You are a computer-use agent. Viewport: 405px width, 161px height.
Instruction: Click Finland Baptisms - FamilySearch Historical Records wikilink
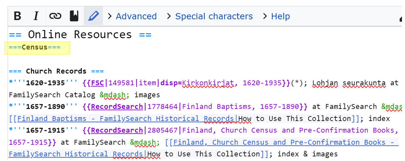(126, 119)
